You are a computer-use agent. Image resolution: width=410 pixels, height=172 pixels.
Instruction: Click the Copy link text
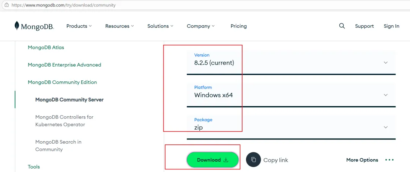pos(276,160)
